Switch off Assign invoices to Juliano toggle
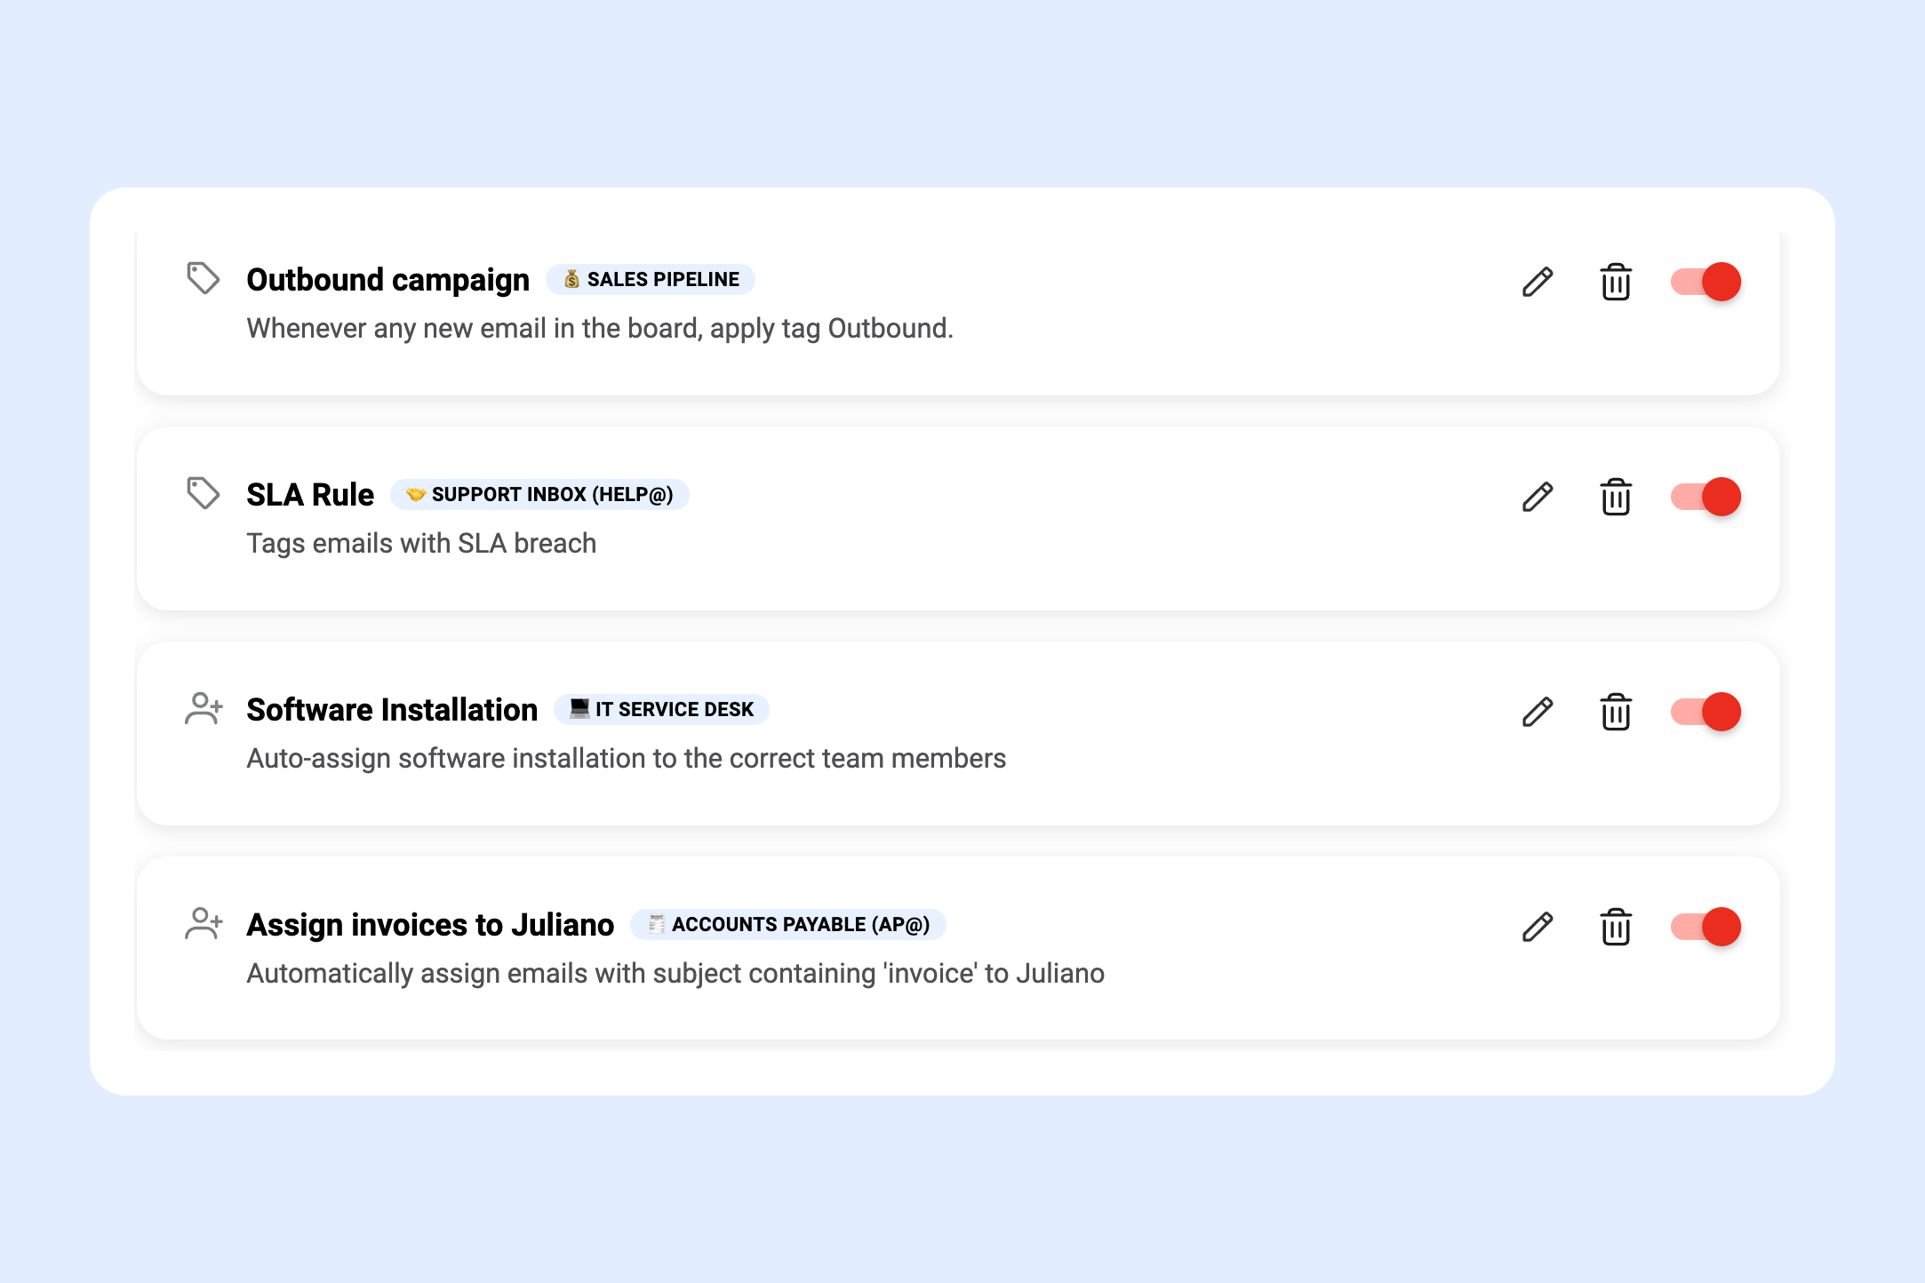This screenshot has width=1925, height=1283. 1705,927
